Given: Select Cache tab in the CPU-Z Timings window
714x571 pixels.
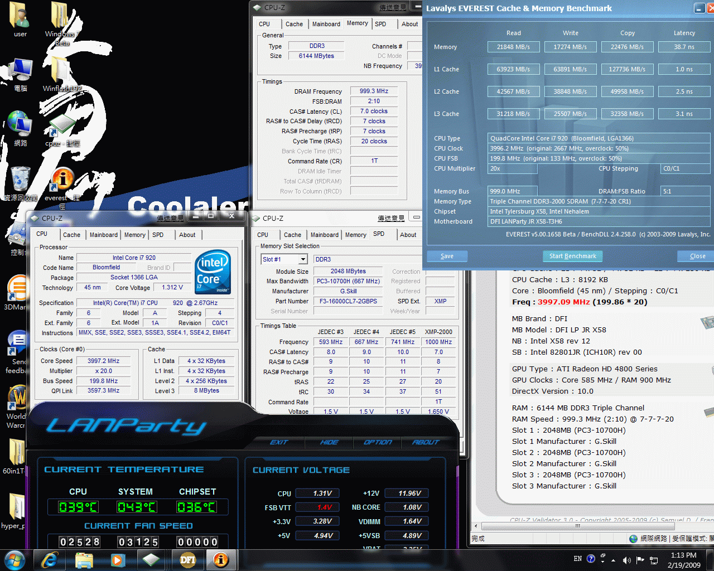Looking at the screenshot, I should click(294, 24).
